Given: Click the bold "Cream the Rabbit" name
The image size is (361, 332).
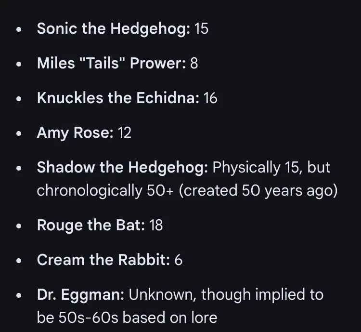Looking at the screenshot, I should (103, 260).
